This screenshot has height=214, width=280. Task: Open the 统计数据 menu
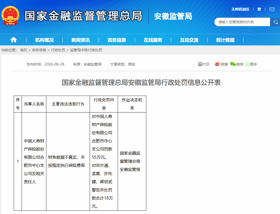coord(225,40)
